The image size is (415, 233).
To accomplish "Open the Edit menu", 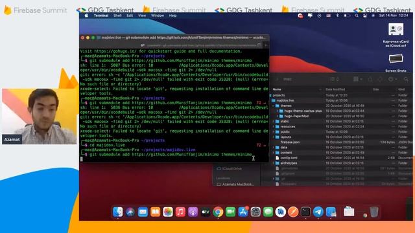I will coord(130,16).
